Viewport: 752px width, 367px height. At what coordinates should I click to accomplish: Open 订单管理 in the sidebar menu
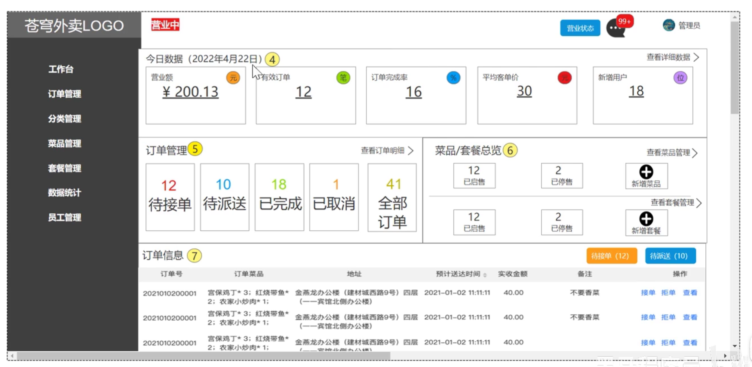(65, 94)
